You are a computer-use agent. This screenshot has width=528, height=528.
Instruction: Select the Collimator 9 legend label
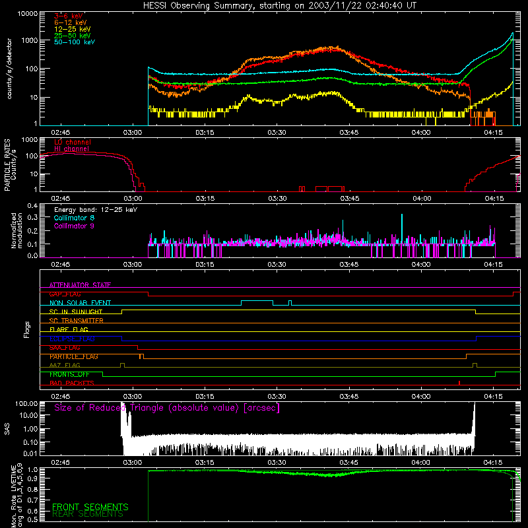click(74, 226)
